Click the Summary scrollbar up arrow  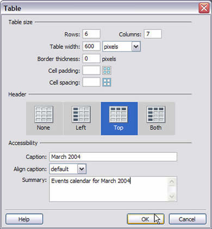click(x=172, y=182)
